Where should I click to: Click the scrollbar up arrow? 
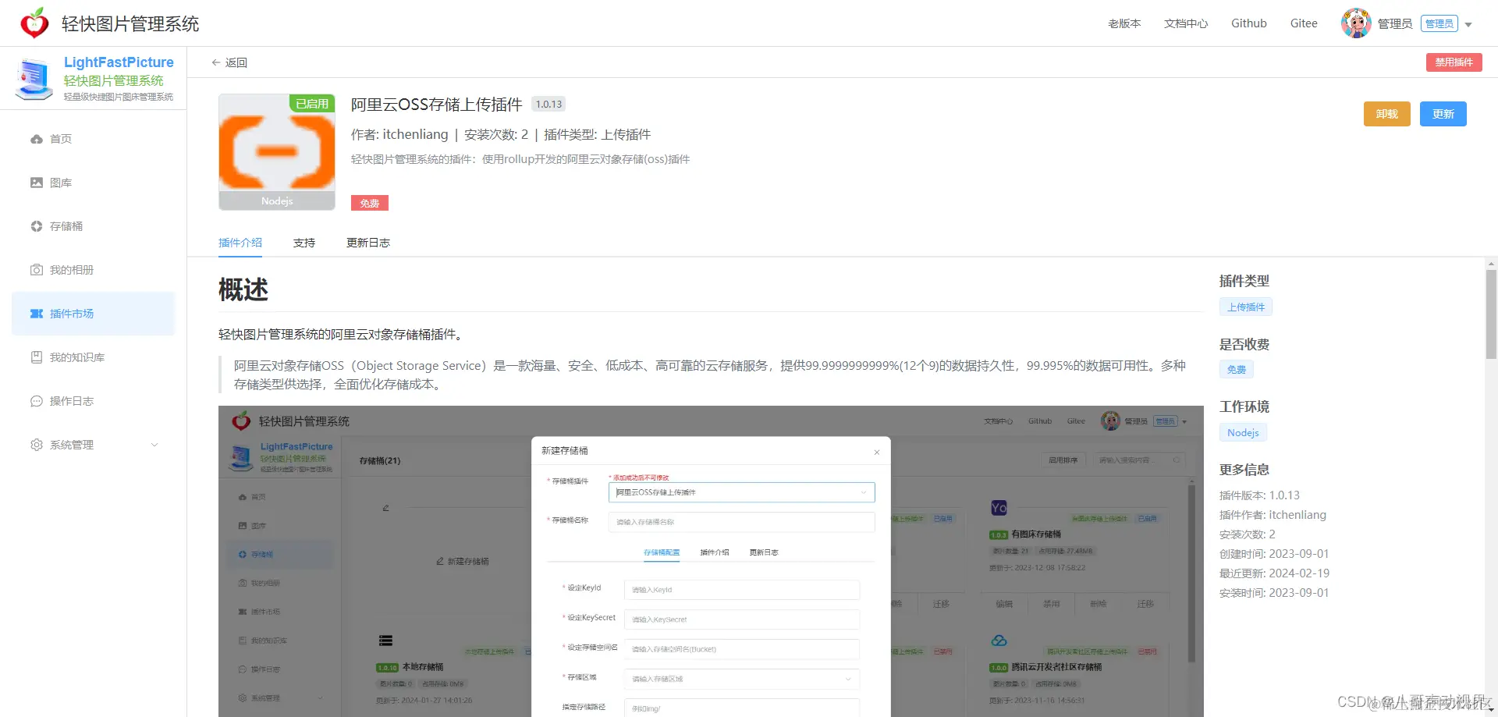click(1492, 264)
